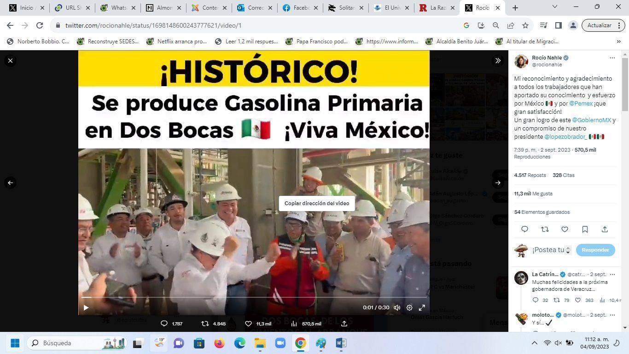Go back to the previous page
629x354 pixels.
pyautogui.click(x=10, y=25)
